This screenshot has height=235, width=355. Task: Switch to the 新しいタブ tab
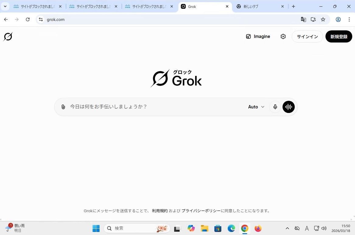coord(259,6)
